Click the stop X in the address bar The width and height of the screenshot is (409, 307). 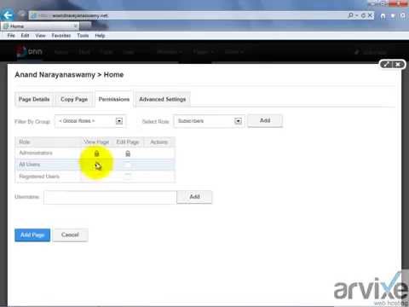pyautogui.click(x=370, y=15)
